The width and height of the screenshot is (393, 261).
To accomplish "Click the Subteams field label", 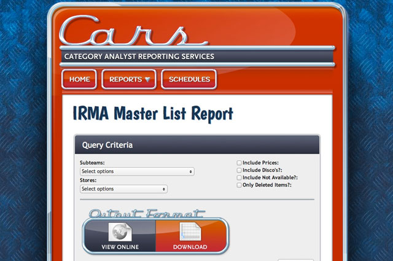I will [93, 163].
